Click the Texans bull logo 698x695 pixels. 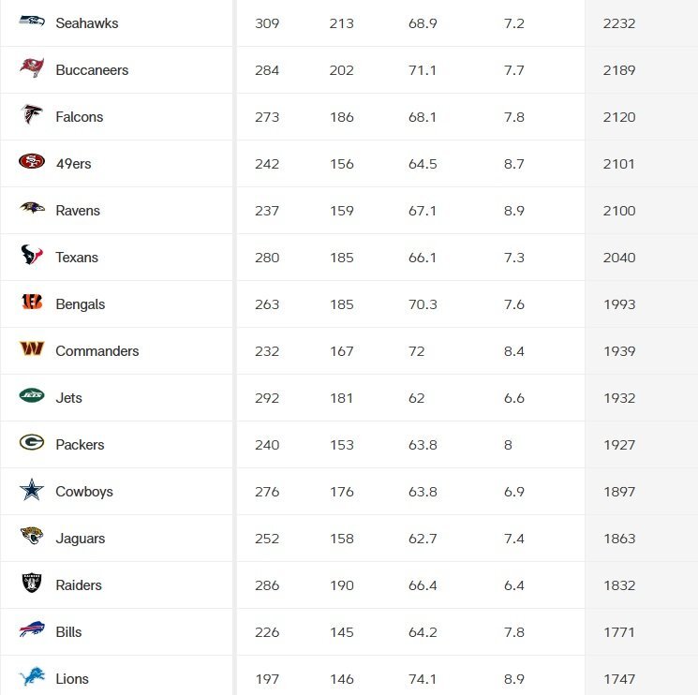[x=32, y=255]
